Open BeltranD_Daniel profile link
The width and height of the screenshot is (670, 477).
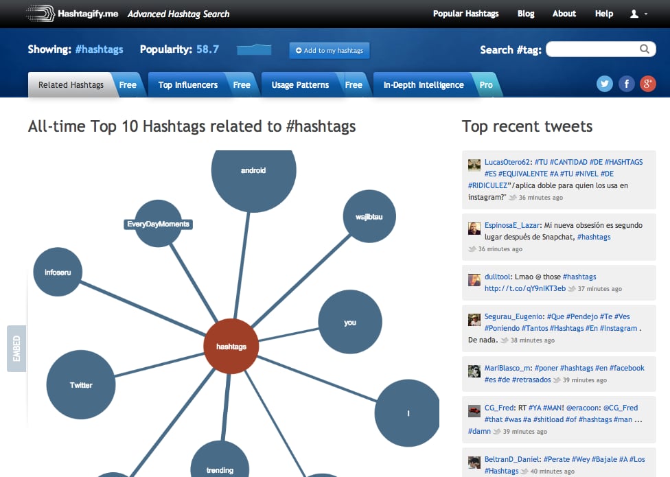coord(511,459)
